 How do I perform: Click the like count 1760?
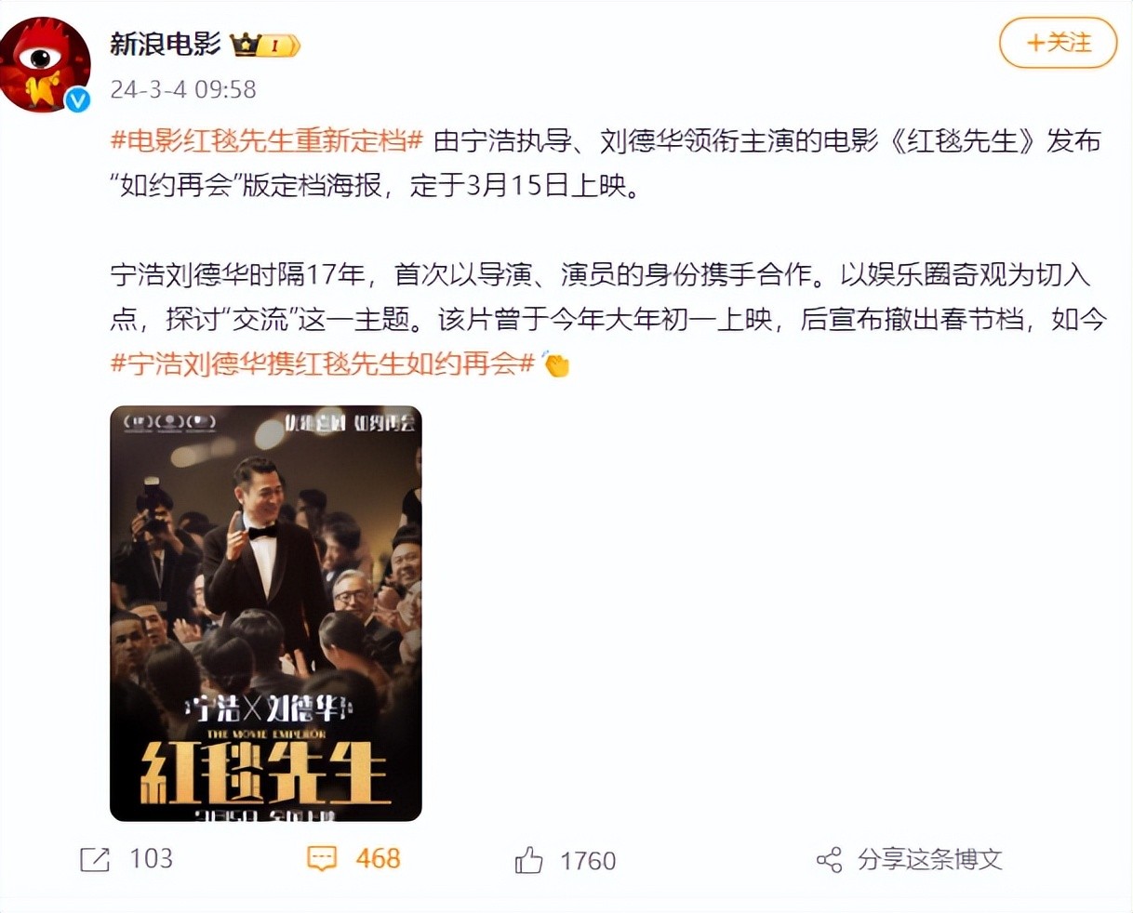pyautogui.click(x=588, y=861)
